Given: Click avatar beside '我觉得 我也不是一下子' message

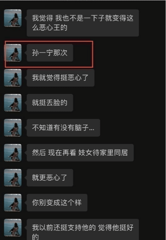Looking at the screenshot, I should pyautogui.click(x=13, y=18).
